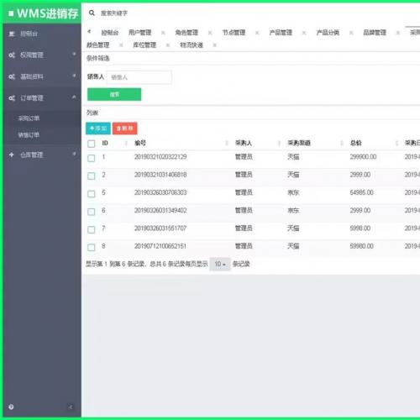Close the 产品管理 tab

point(304,33)
